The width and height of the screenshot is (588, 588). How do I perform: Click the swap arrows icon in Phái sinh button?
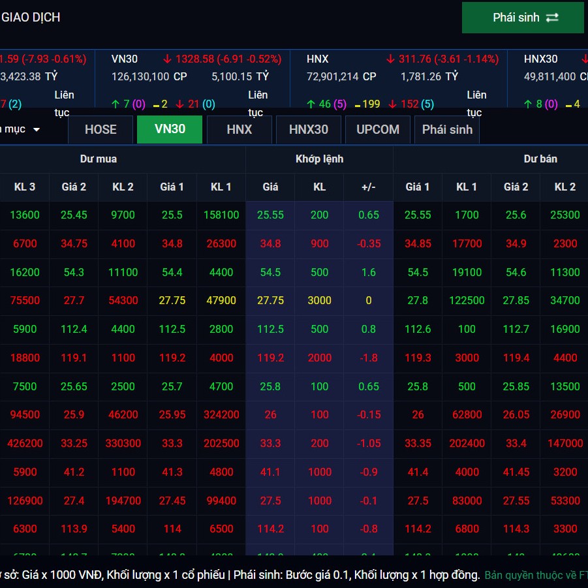[x=552, y=18]
